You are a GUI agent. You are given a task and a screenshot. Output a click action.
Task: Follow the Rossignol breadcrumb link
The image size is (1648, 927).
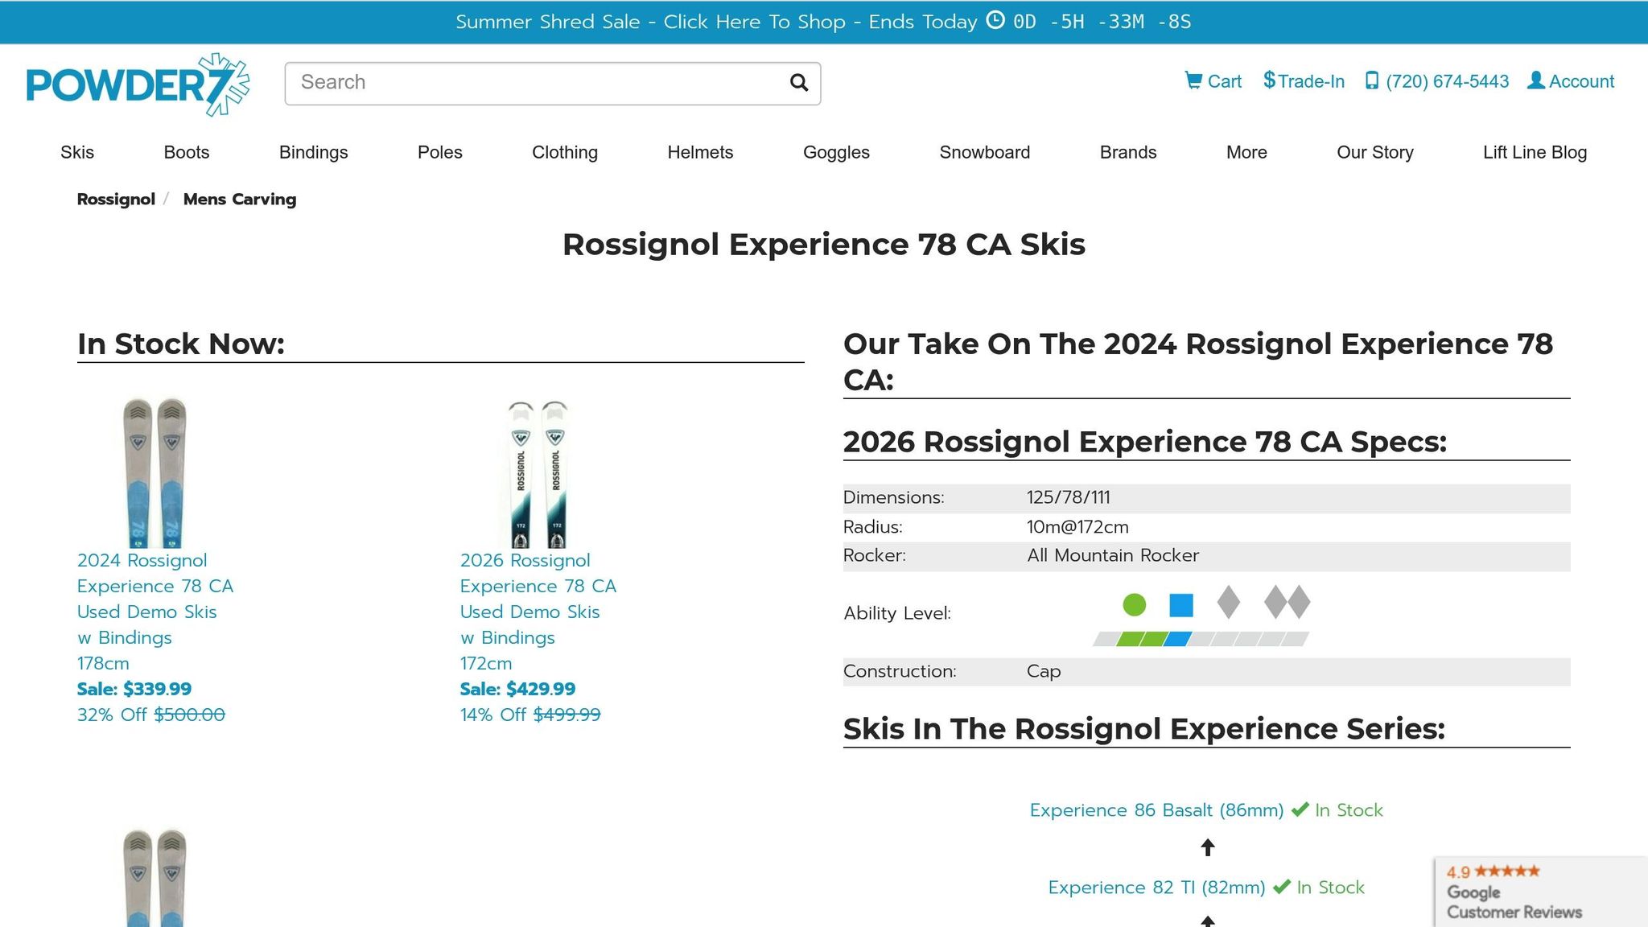click(x=116, y=199)
